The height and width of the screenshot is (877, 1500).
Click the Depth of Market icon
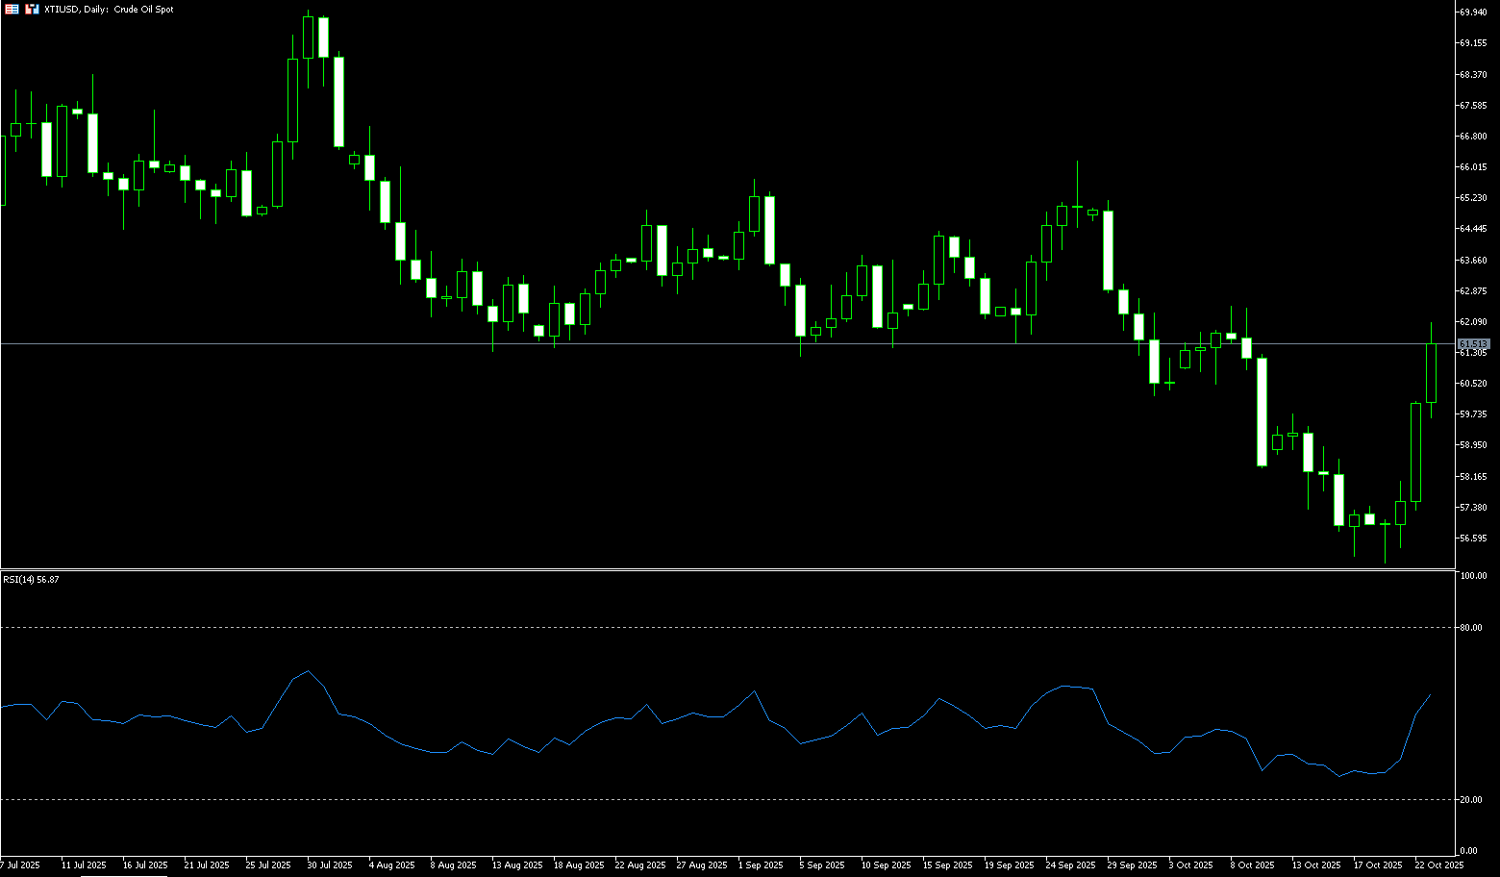coord(32,9)
